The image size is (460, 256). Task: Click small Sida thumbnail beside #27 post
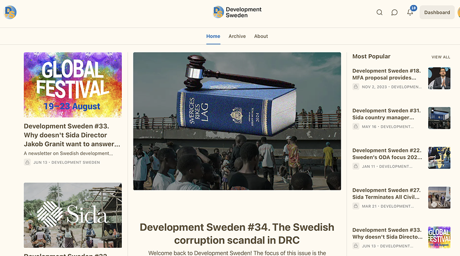pos(439,197)
